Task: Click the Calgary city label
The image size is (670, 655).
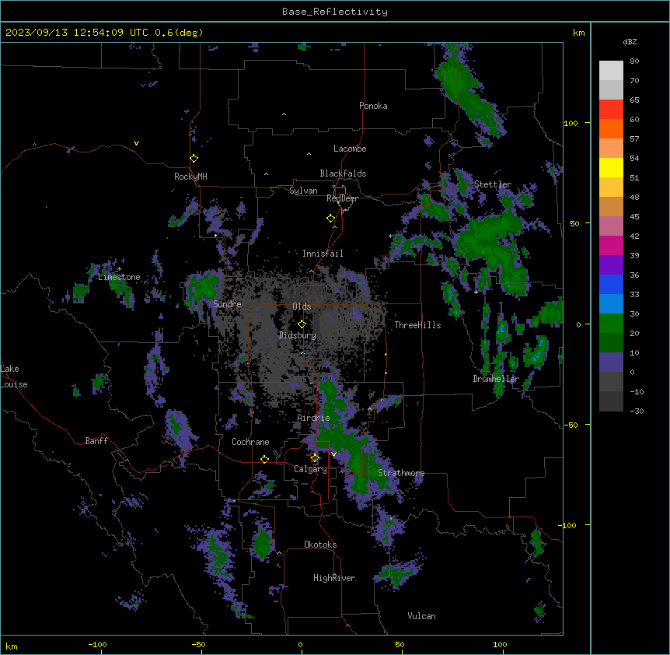Action: [x=311, y=469]
